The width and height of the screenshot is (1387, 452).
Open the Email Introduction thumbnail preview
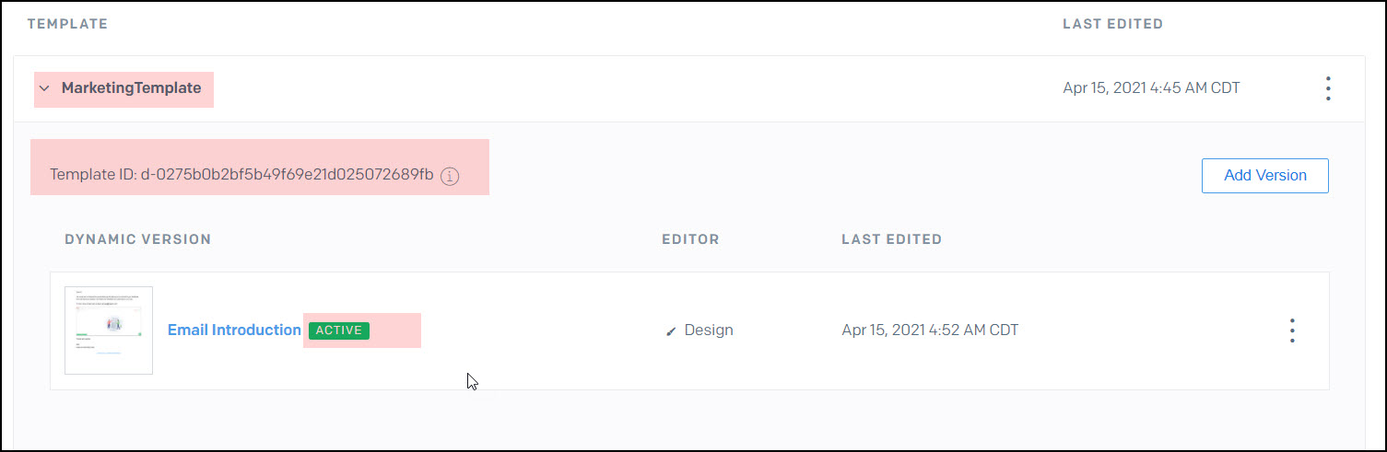[109, 330]
